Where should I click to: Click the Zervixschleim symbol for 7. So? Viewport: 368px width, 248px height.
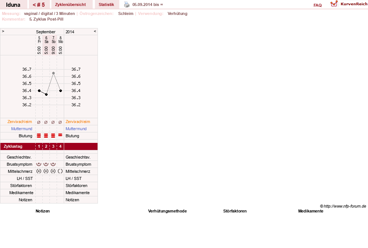click(53, 122)
